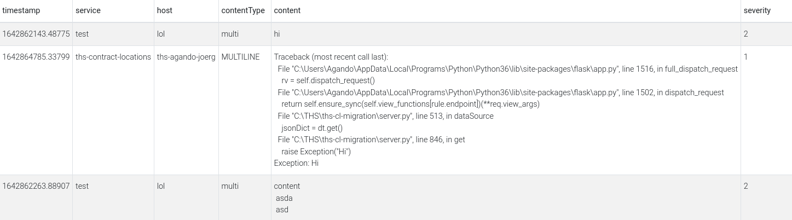This screenshot has width=792, height=220.
Task: Sort by the severity column header
Action: tap(757, 10)
